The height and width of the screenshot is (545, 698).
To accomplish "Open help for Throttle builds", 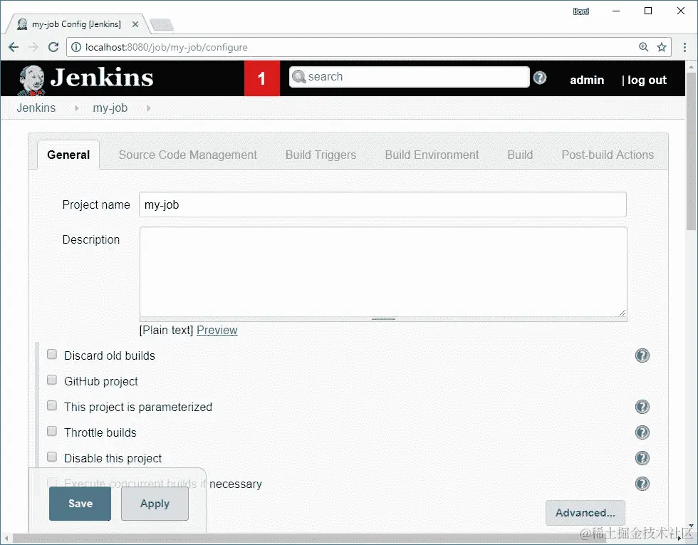I will (642, 432).
